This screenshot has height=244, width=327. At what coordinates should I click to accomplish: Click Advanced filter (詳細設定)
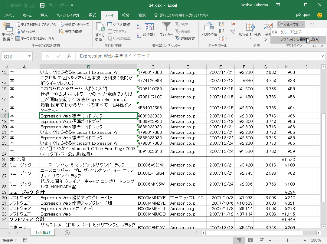tap(185, 38)
